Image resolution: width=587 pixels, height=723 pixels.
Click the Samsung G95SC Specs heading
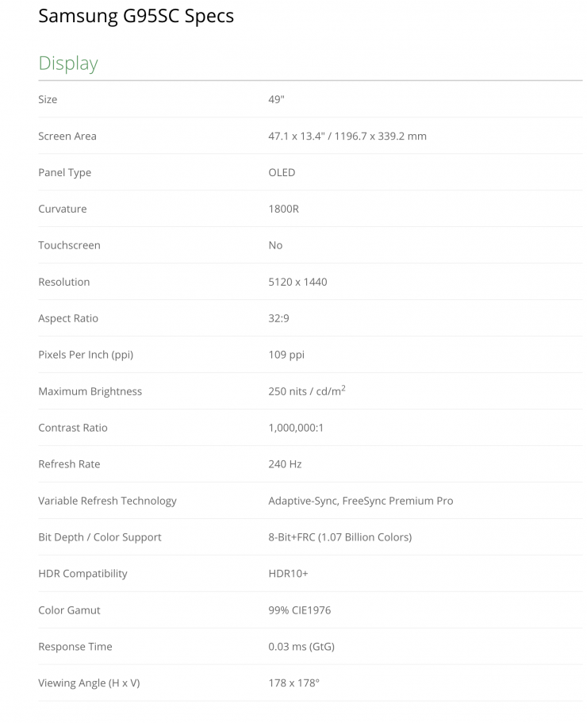pyautogui.click(x=136, y=16)
